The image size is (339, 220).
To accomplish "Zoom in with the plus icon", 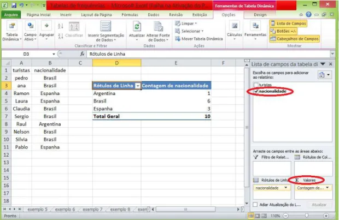I will click(x=326, y=216).
